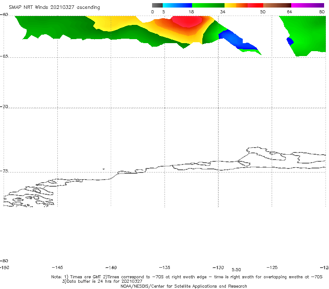Click the latitude label '-70'
Image resolution: width=329 pixels, height=289 pixels.
(x=4, y=107)
